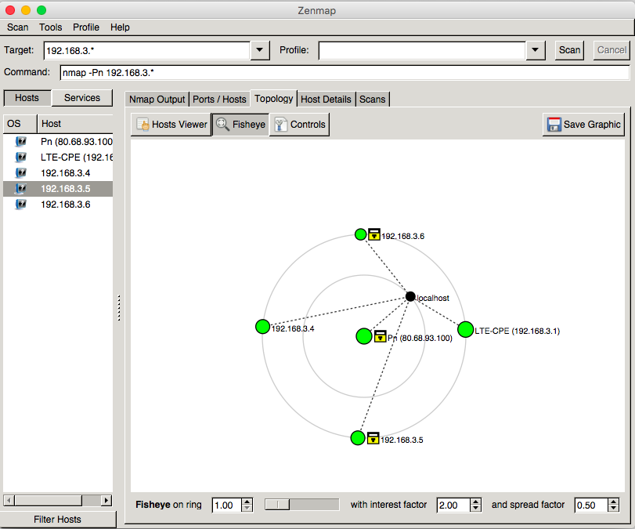Click the Cancel button

tap(612, 50)
